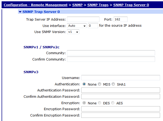Select DES encryption radio button
The height and width of the screenshot is (121, 163).
coord(99,103)
